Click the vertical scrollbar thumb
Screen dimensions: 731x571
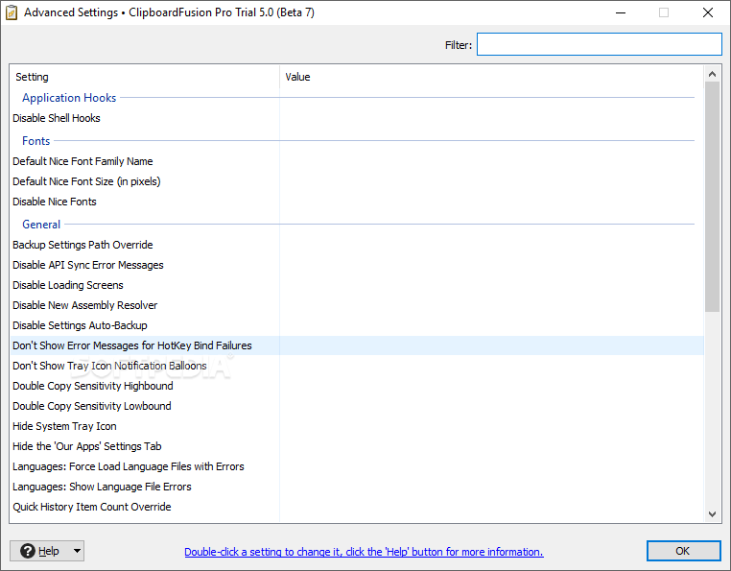(712, 197)
